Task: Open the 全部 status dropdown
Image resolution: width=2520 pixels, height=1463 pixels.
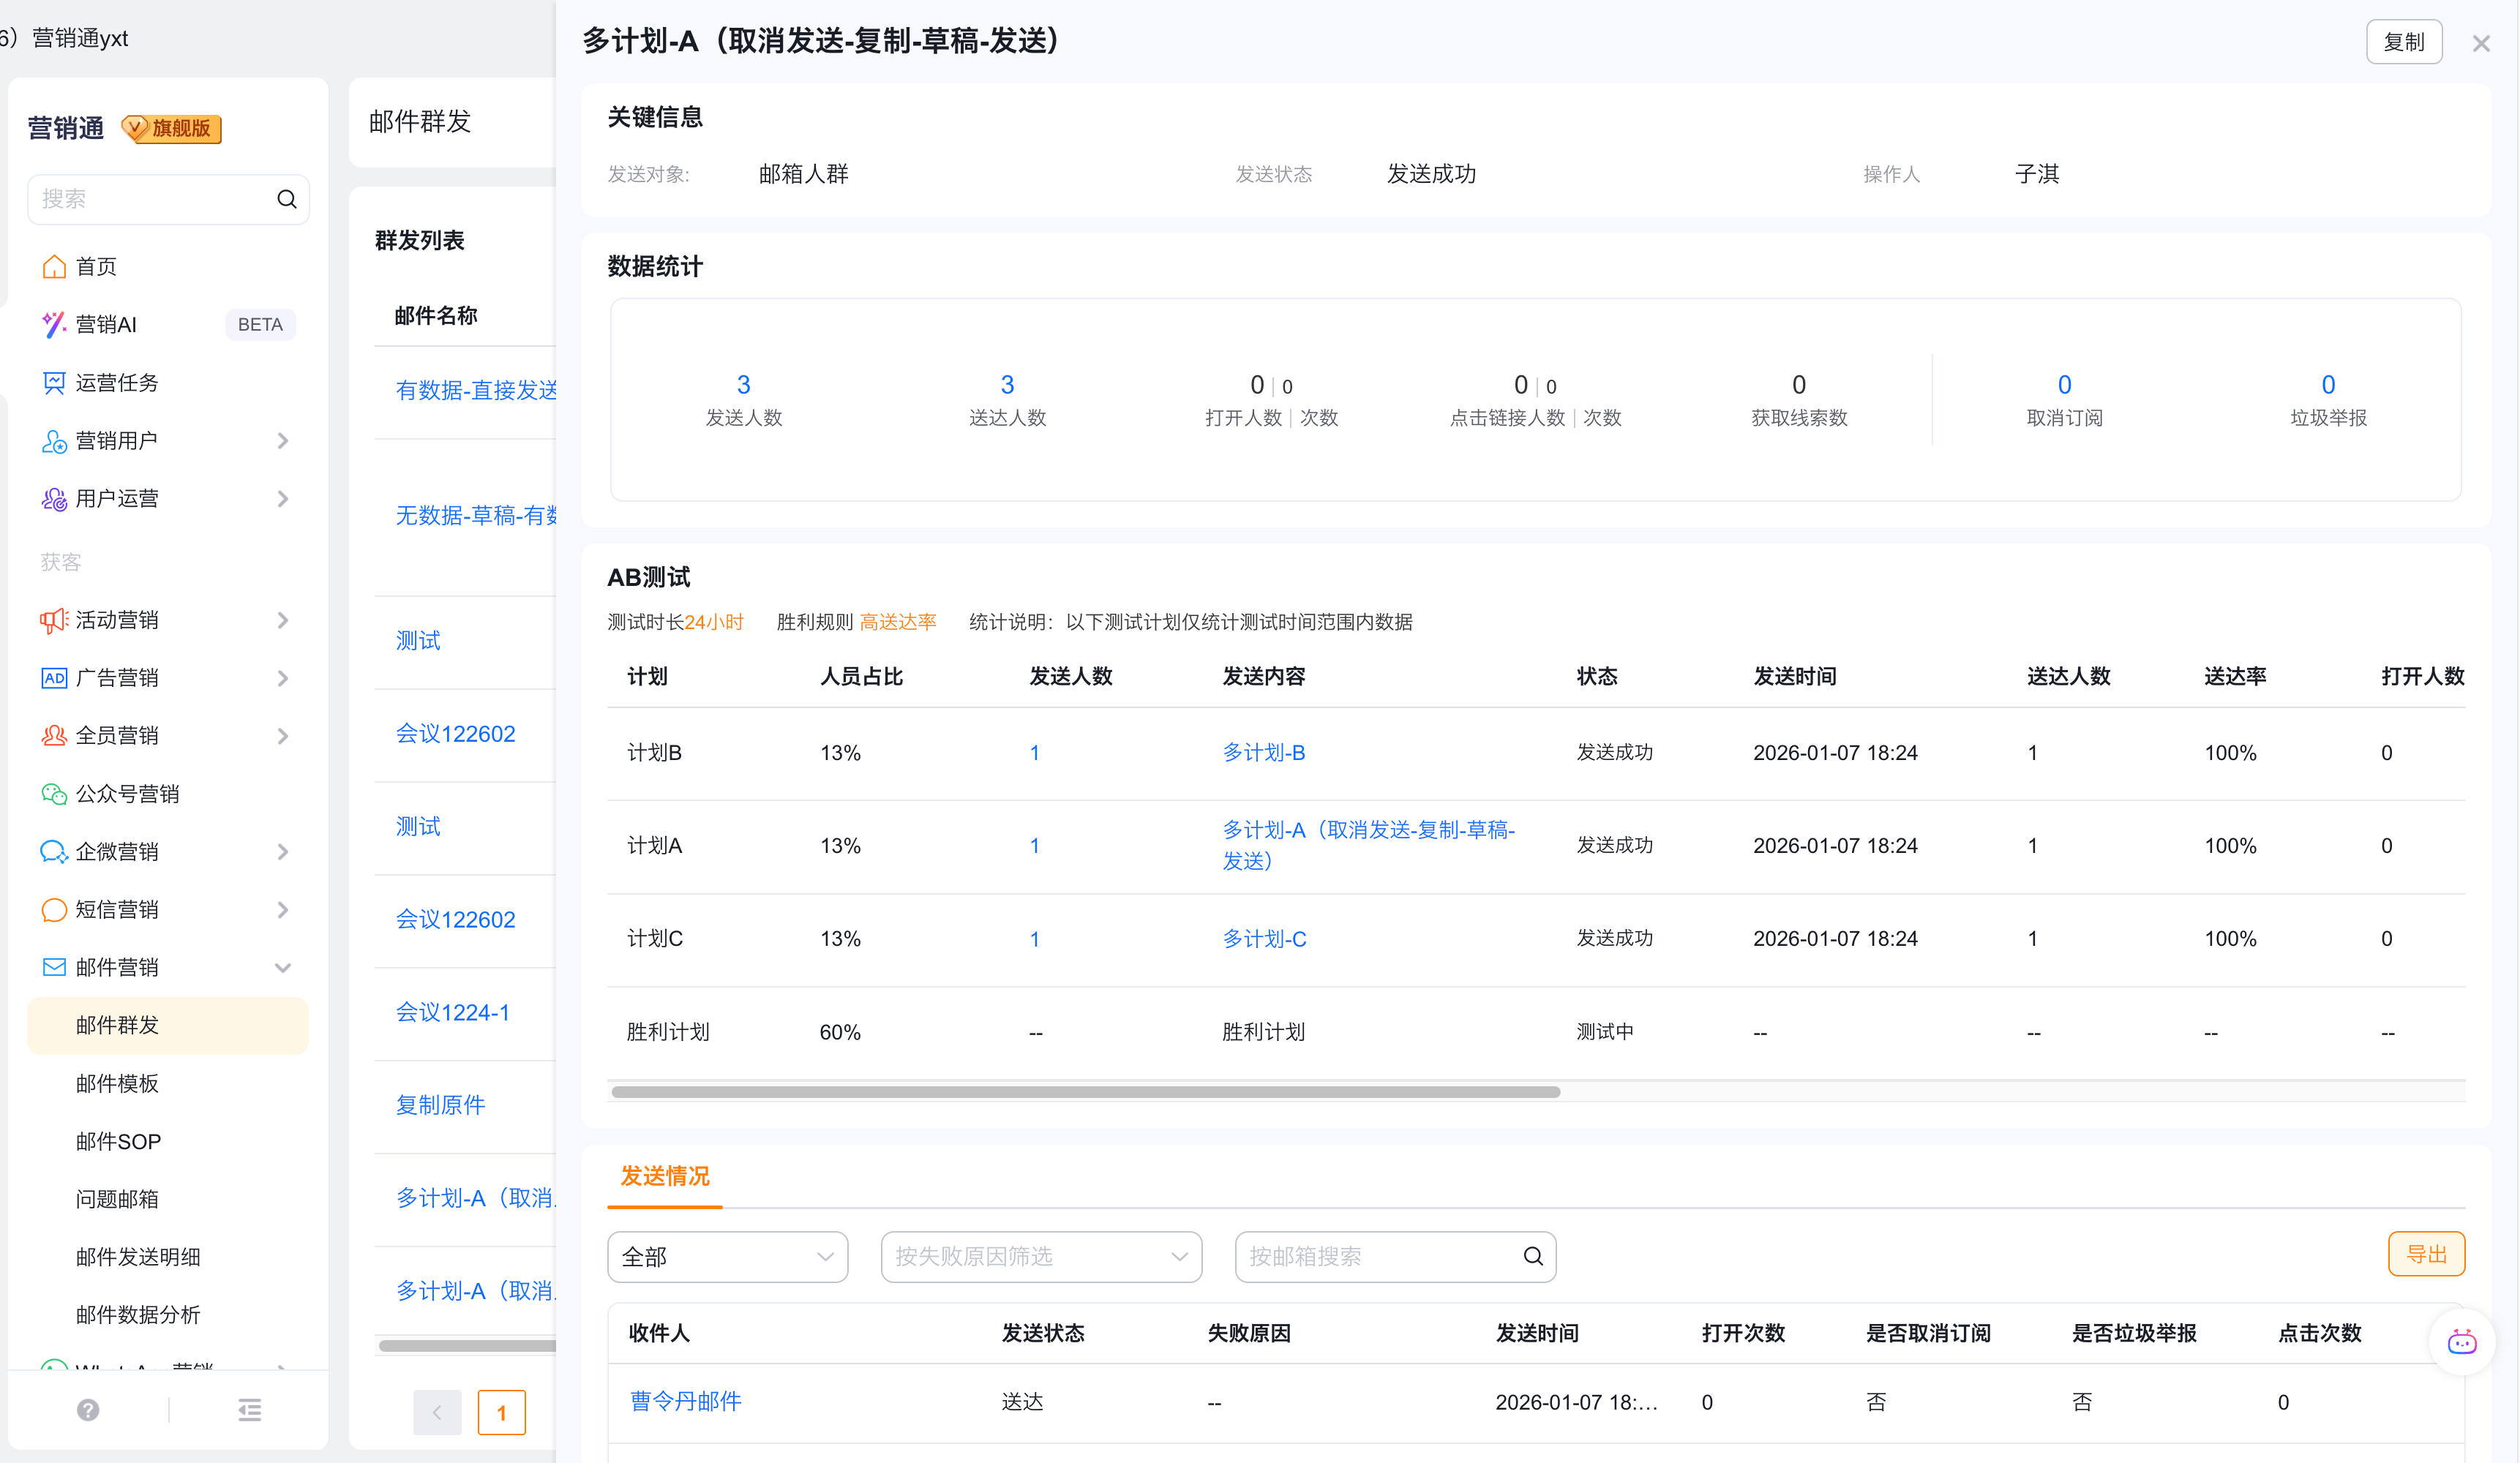Action: [x=727, y=1256]
